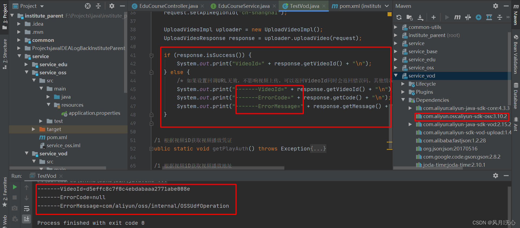
Task: Fold the if block at line 41
Action: (151, 55)
